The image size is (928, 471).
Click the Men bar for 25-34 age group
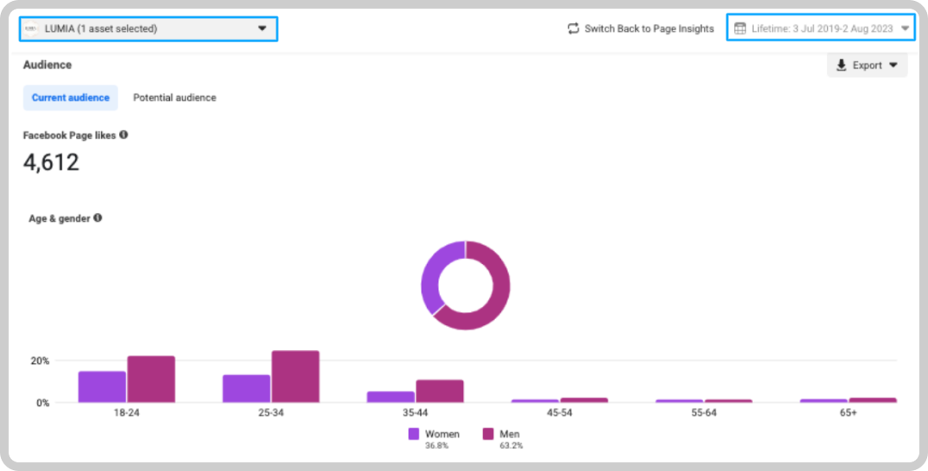click(295, 377)
